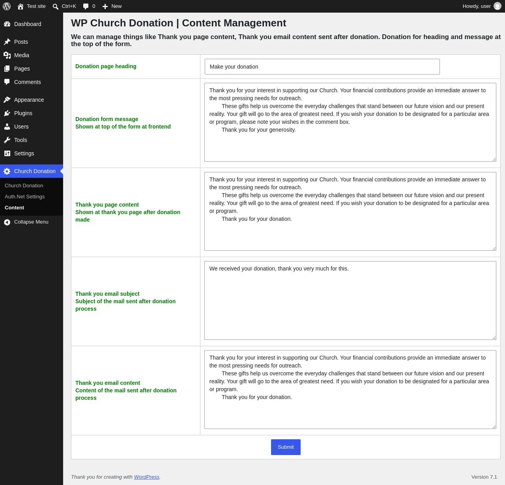Click the Dashboard gauge icon

point(7,24)
